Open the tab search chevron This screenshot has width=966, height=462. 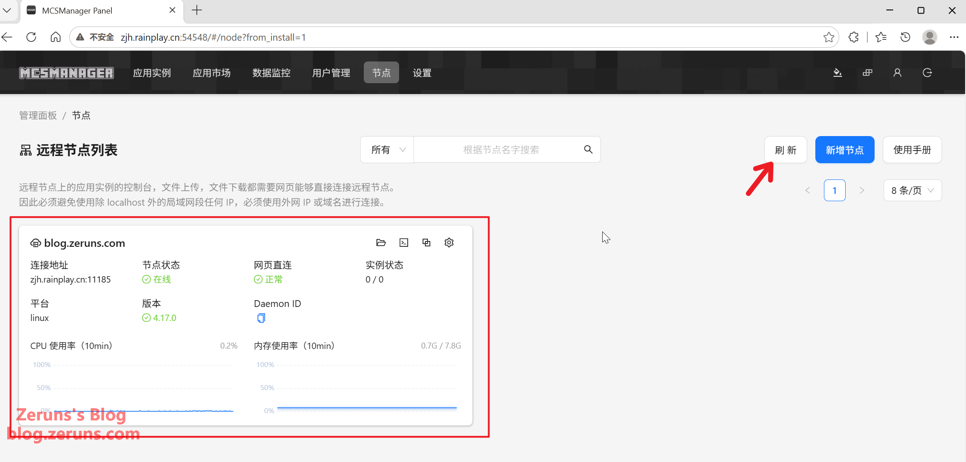(x=7, y=10)
